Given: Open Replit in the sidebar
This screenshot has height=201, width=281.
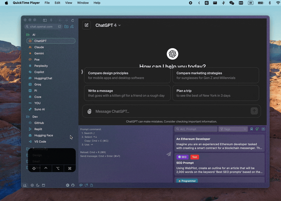Looking at the screenshot, I should tap(51, 129).
